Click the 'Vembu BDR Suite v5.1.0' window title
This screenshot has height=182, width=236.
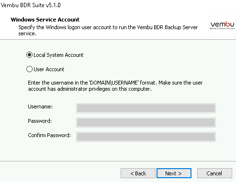tap(31, 5)
